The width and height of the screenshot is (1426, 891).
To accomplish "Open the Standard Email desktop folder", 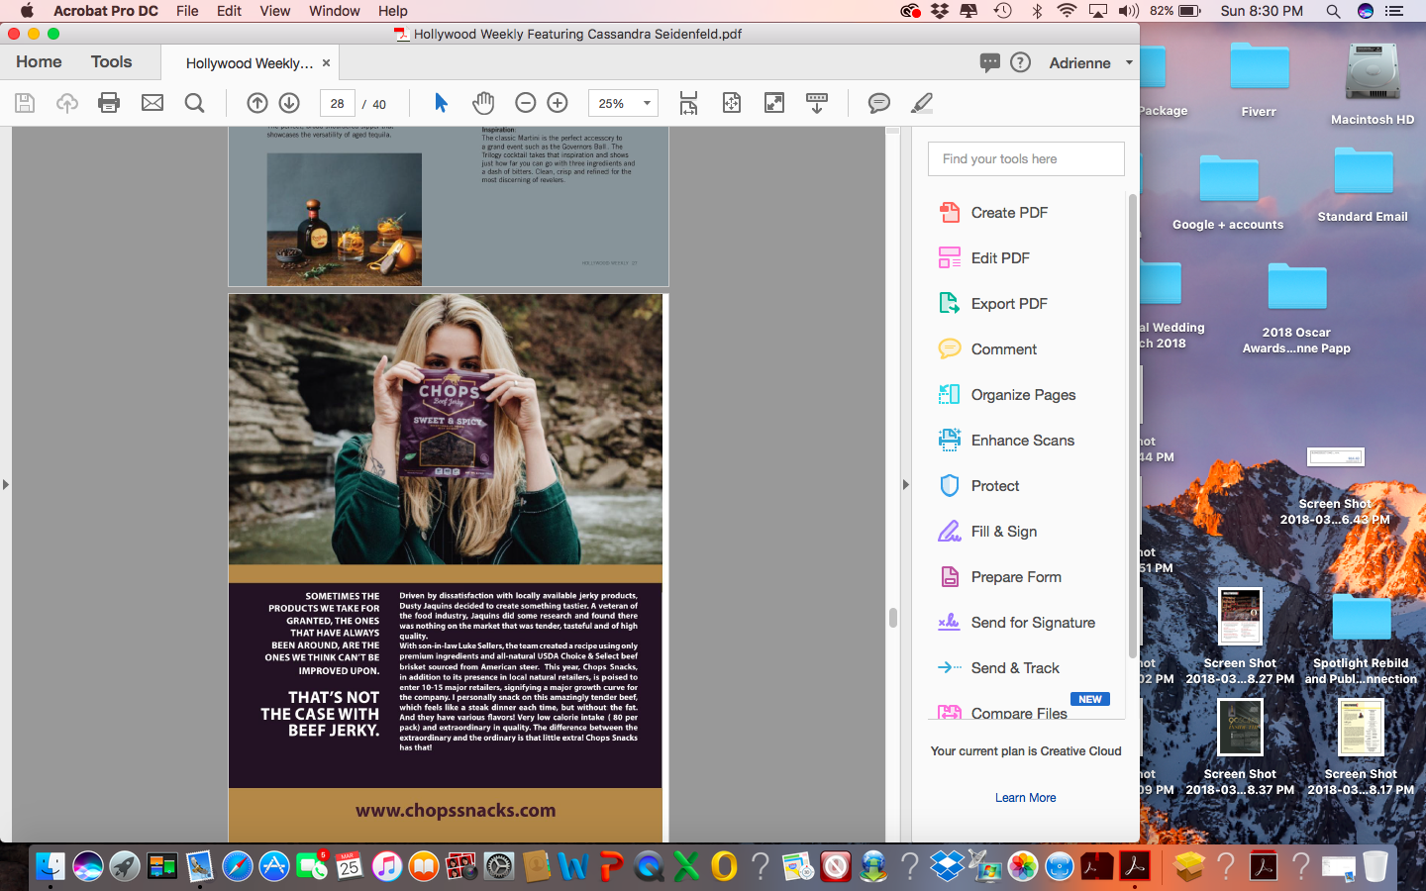I will pos(1363,184).
